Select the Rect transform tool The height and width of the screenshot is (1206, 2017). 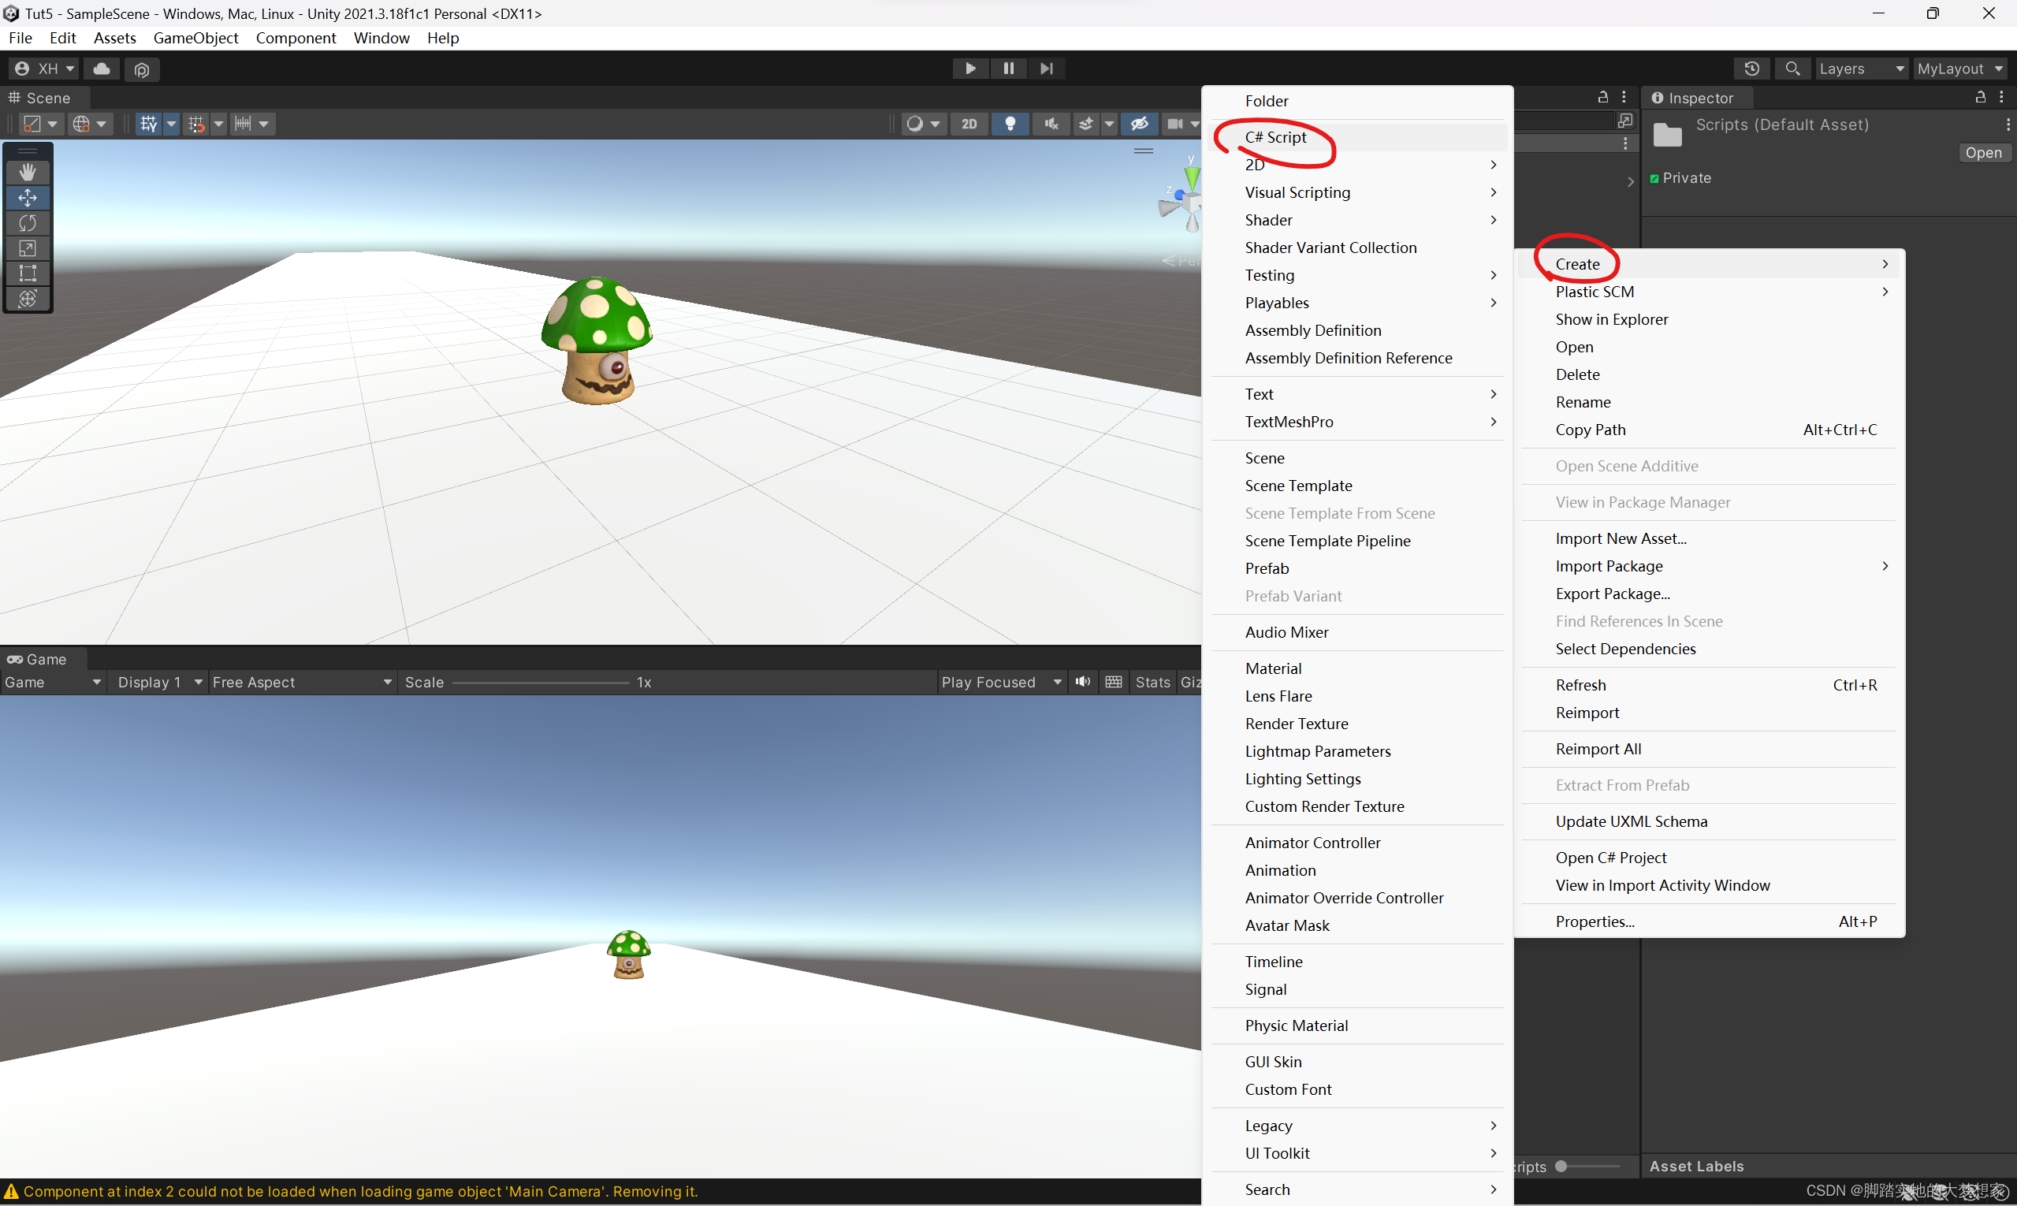(28, 273)
